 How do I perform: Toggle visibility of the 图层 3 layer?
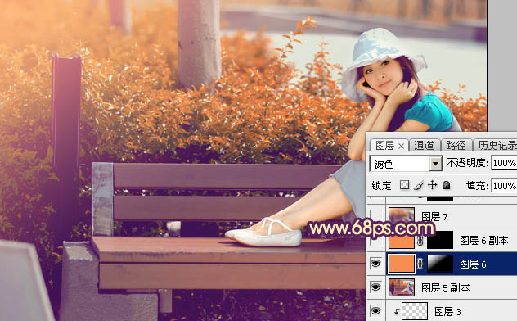375,311
